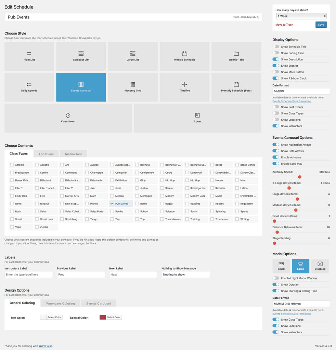336x350 pixels.
Task: Select the Plain List style icon
Action: [29, 54]
